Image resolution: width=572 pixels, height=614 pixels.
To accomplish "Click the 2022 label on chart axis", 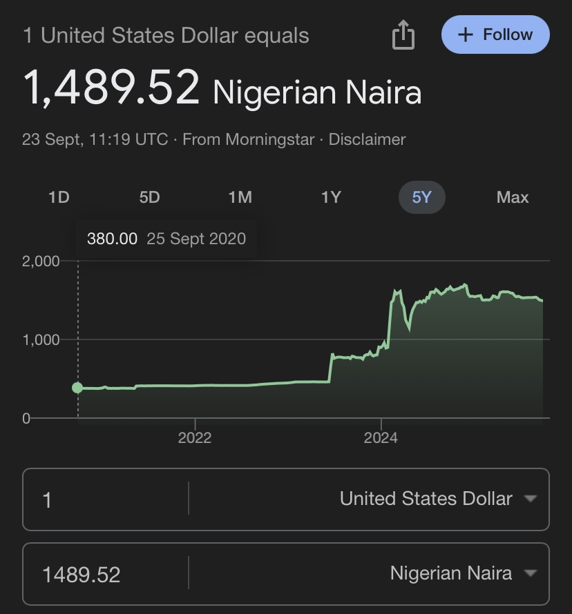I will tap(195, 437).
